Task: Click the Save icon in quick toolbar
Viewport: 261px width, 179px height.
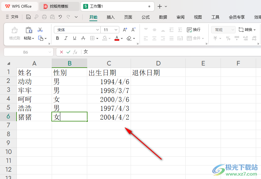Action: point(28,17)
